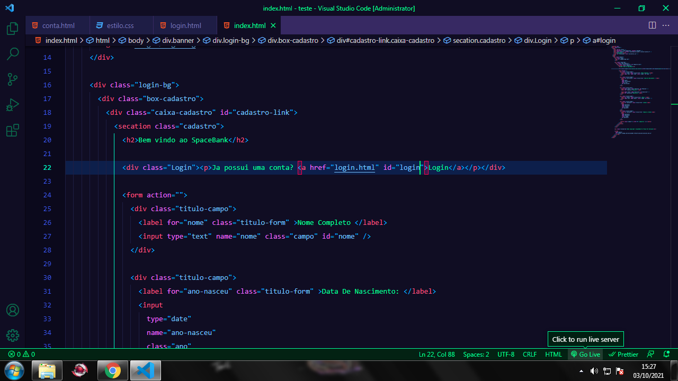The height and width of the screenshot is (381, 678).
Task: Open the Explorer view in activity bar
Action: pos(13,28)
